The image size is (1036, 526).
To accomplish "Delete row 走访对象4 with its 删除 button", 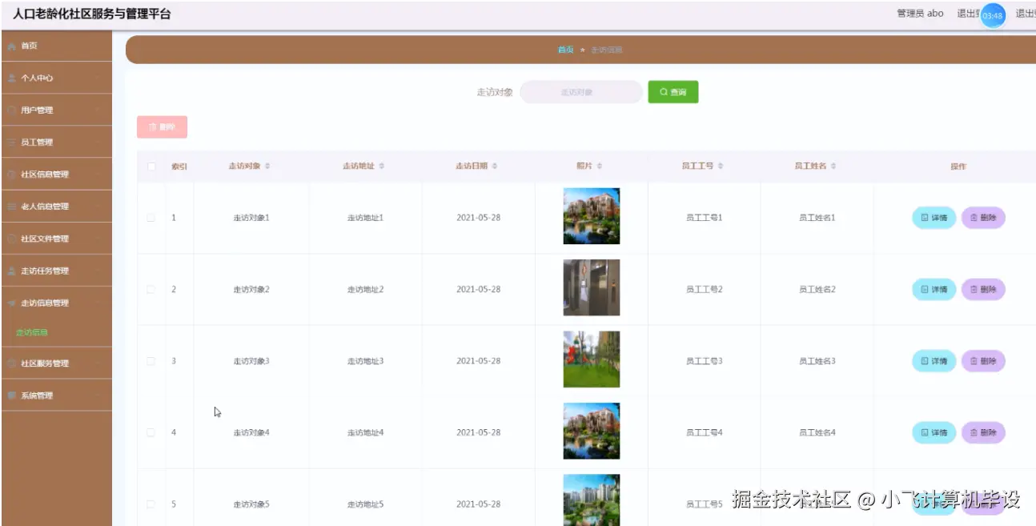I will click(x=983, y=432).
